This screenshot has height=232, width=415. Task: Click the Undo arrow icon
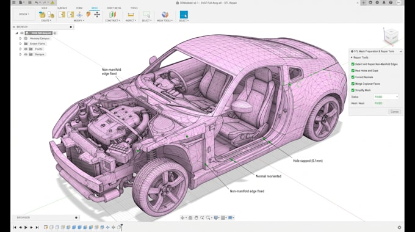[37, 2]
